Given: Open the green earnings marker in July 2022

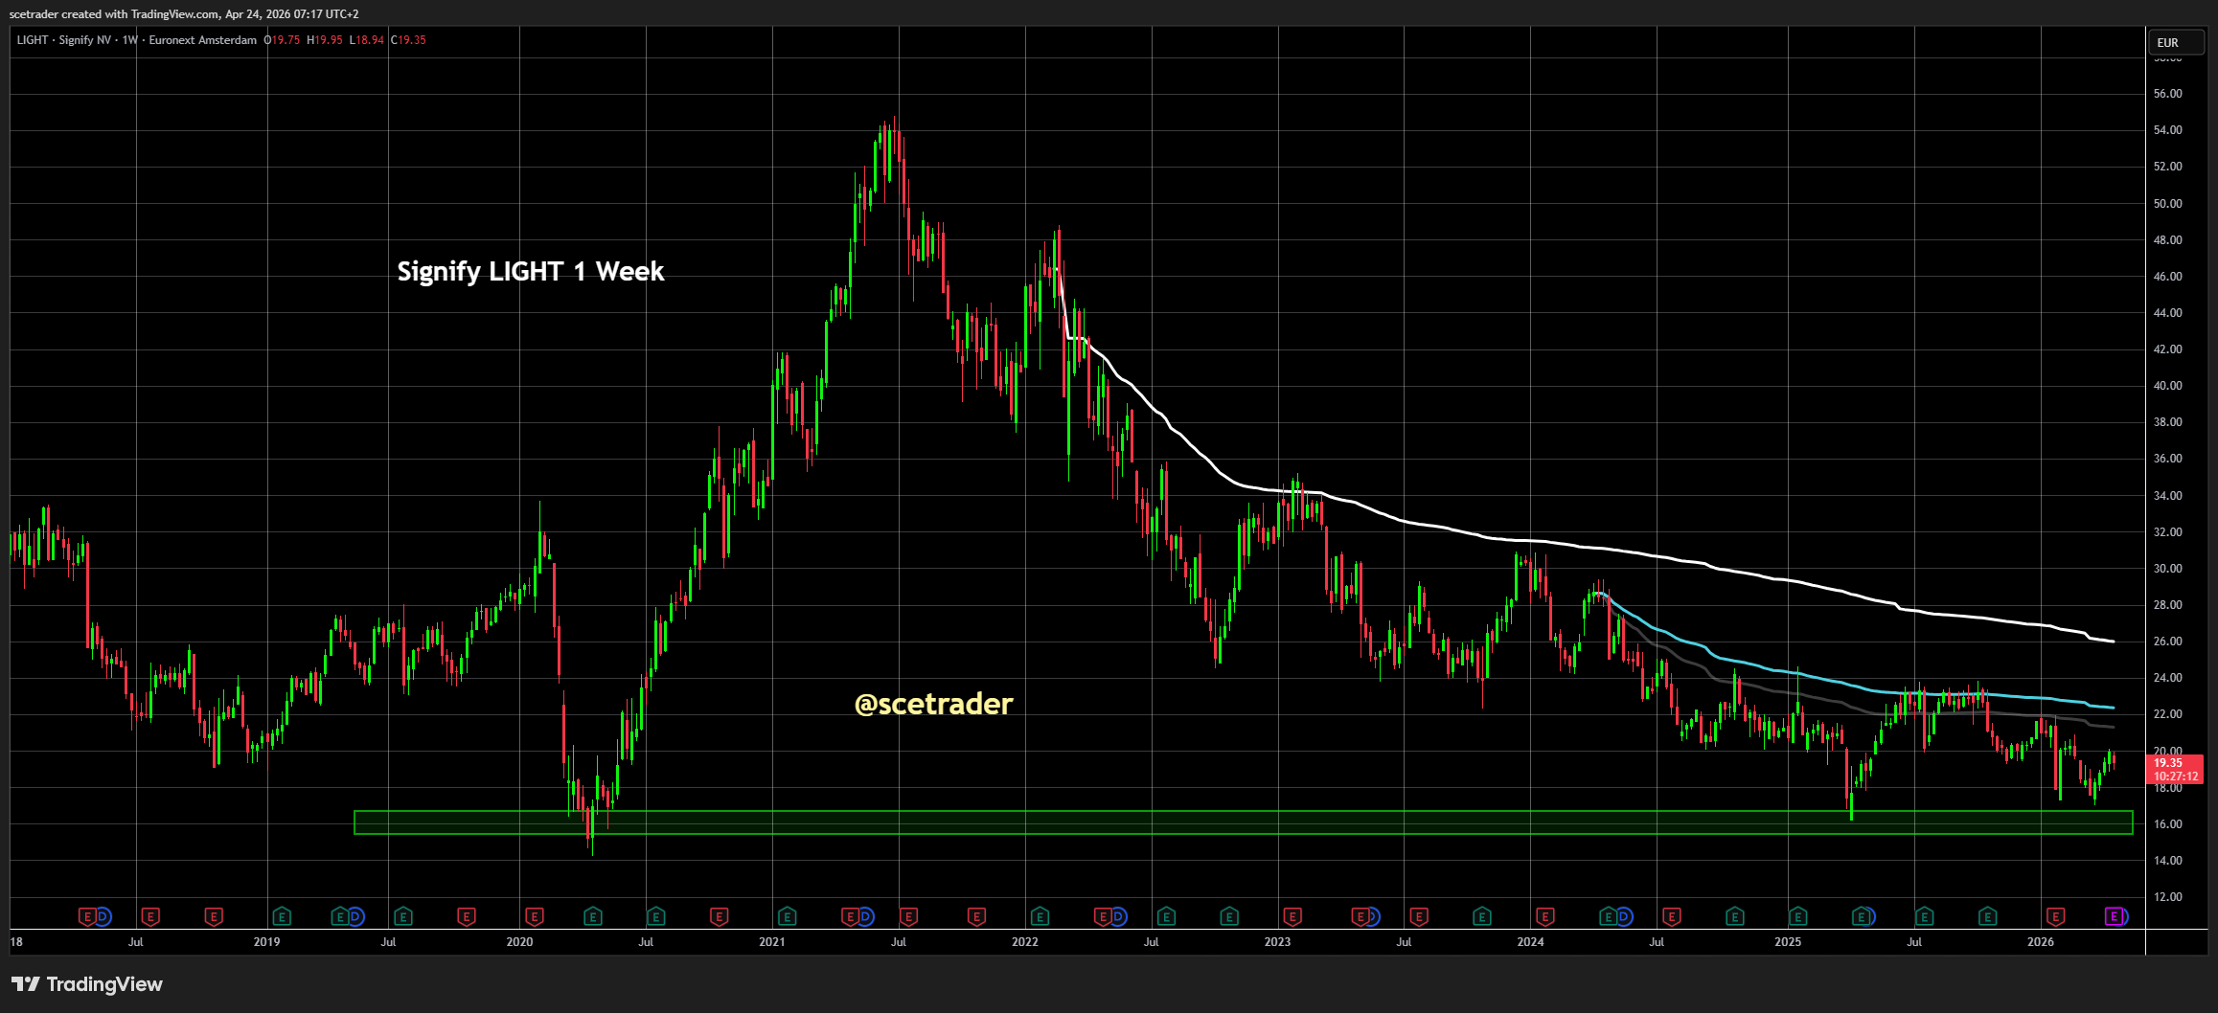Looking at the screenshot, I should pyautogui.click(x=1167, y=917).
